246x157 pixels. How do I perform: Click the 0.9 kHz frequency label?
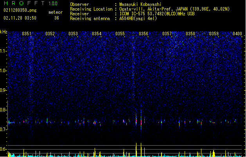pyautogui.click(x=4, y=90)
